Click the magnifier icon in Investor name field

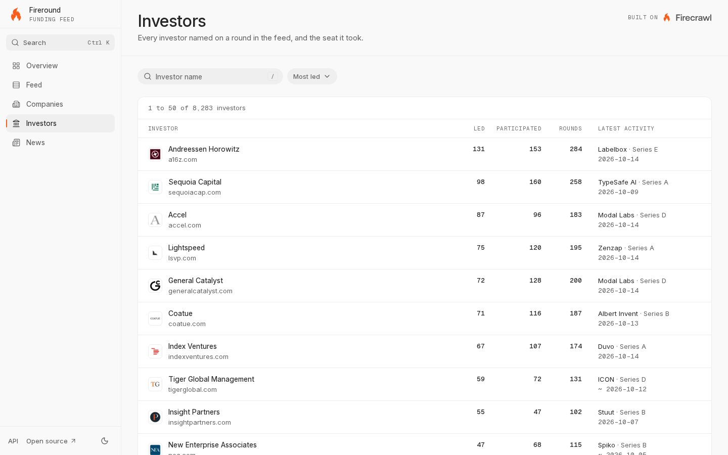(148, 76)
